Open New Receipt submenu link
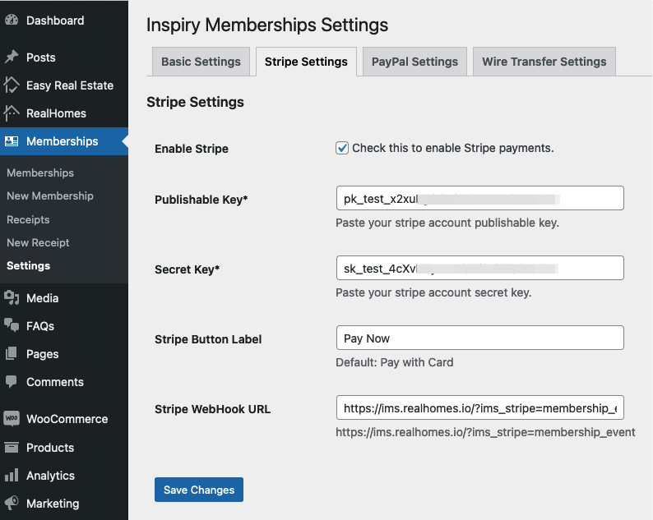Image resolution: width=653 pixels, height=520 pixels. tap(38, 242)
